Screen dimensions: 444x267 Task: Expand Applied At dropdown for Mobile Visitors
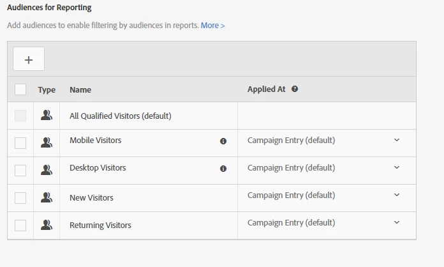[397, 141]
